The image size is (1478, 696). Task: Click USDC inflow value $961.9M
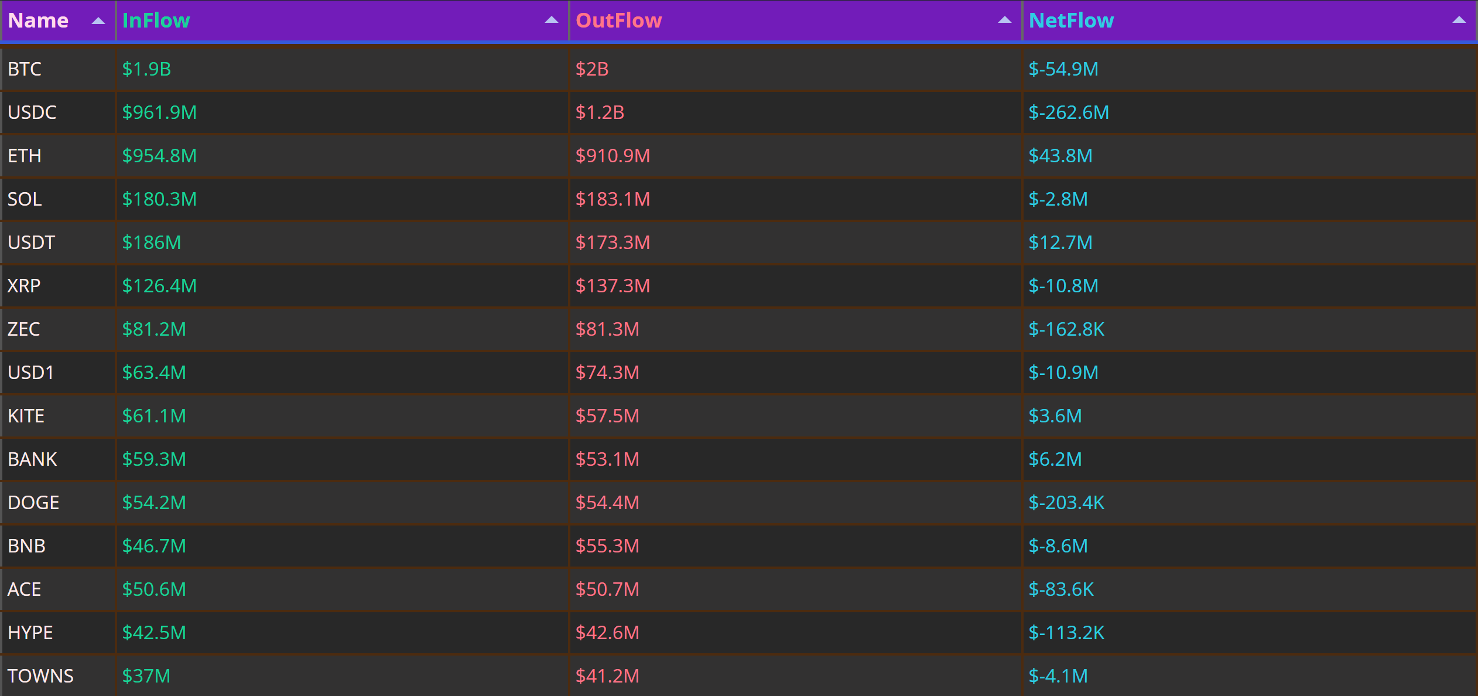[159, 112]
